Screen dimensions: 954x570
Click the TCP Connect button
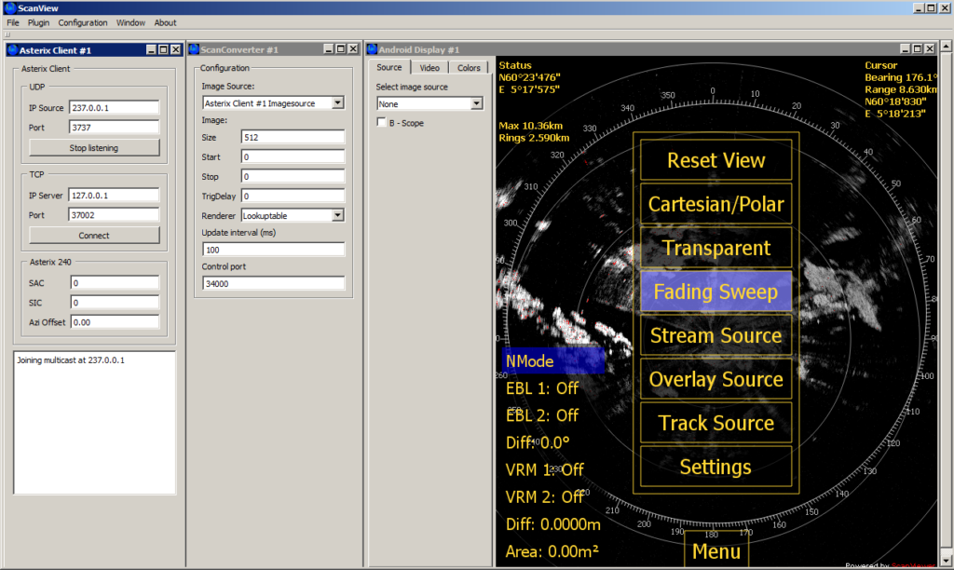[x=94, y=236]
